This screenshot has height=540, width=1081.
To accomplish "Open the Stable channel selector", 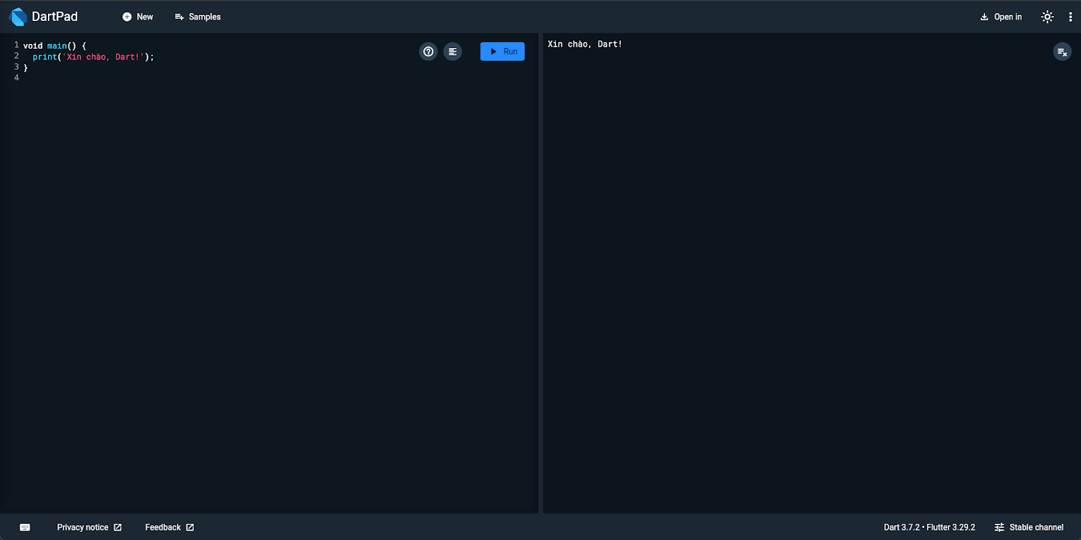I will pyautogui.click(x=1029, y=527).
